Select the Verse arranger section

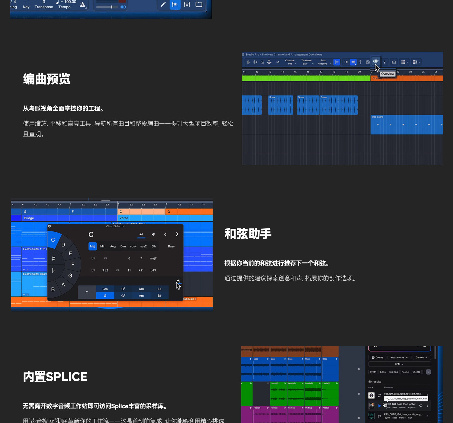pos(165,218)
